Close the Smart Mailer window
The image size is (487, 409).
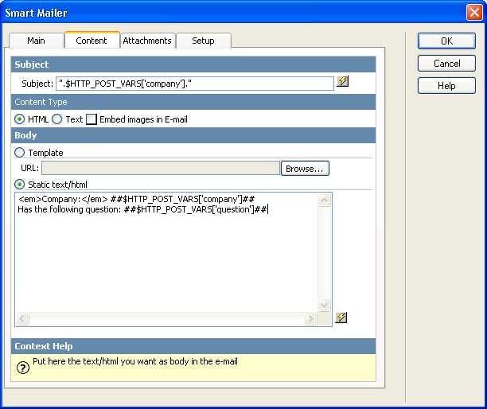474,13
